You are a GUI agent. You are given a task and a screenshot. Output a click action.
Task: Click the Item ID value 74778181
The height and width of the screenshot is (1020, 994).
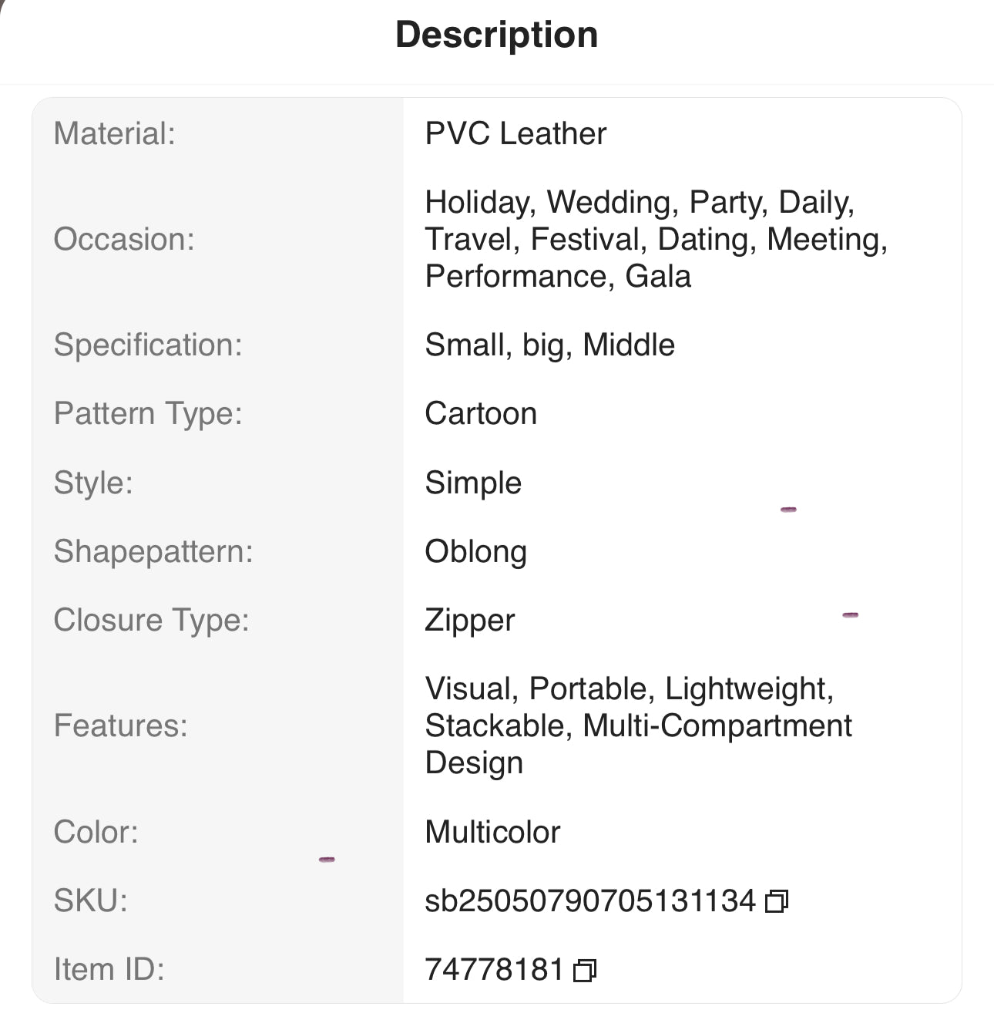point(494,970)
